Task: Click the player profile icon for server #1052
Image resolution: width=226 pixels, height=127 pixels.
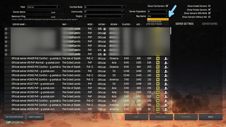Action: 166,71
